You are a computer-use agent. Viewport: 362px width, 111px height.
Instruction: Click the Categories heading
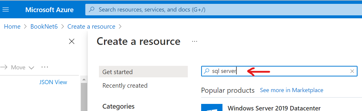pos(118,106)
